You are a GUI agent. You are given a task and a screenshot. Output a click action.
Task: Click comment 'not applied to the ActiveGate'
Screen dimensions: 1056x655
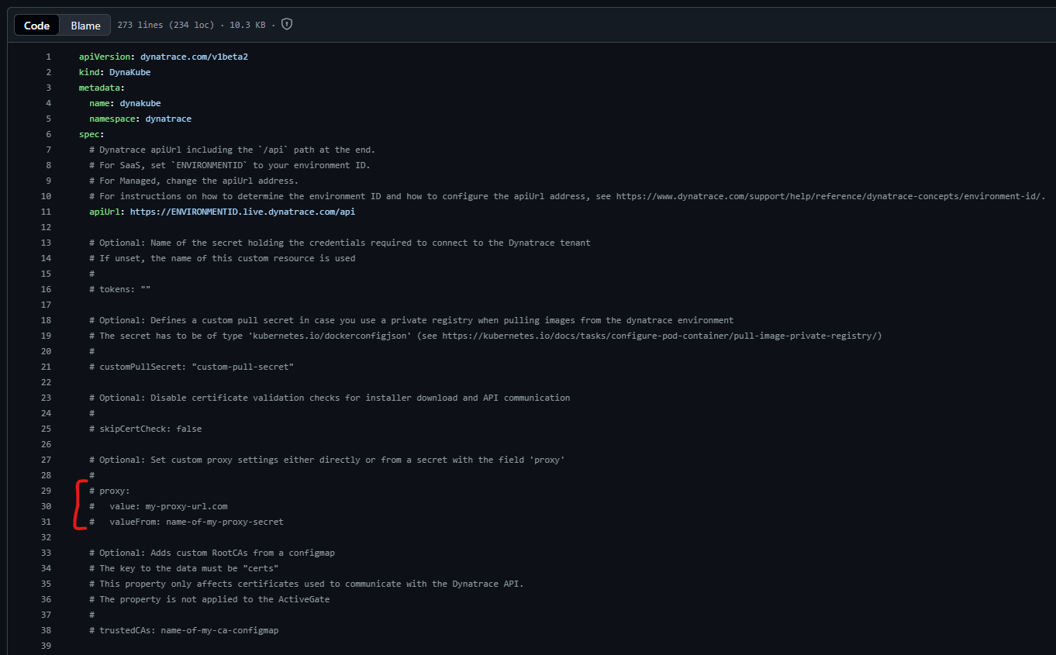[209, 599]
